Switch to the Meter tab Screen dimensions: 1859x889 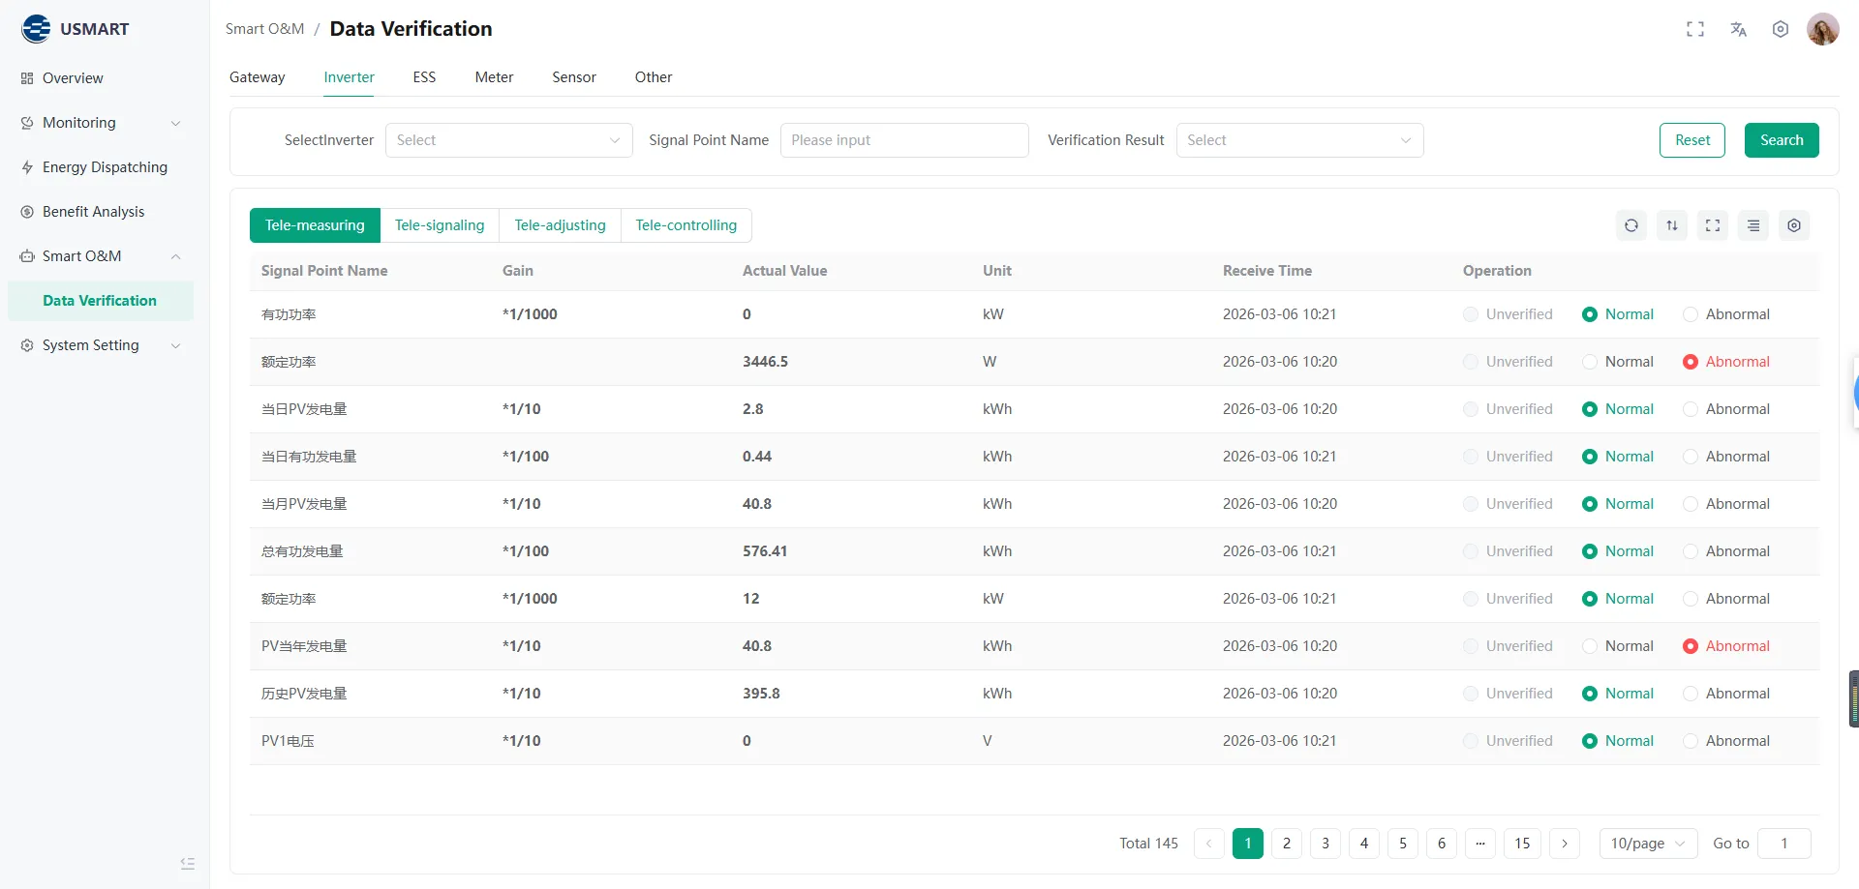pos(494,77)
